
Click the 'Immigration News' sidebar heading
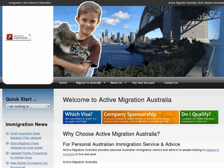(x=26, y=125)
